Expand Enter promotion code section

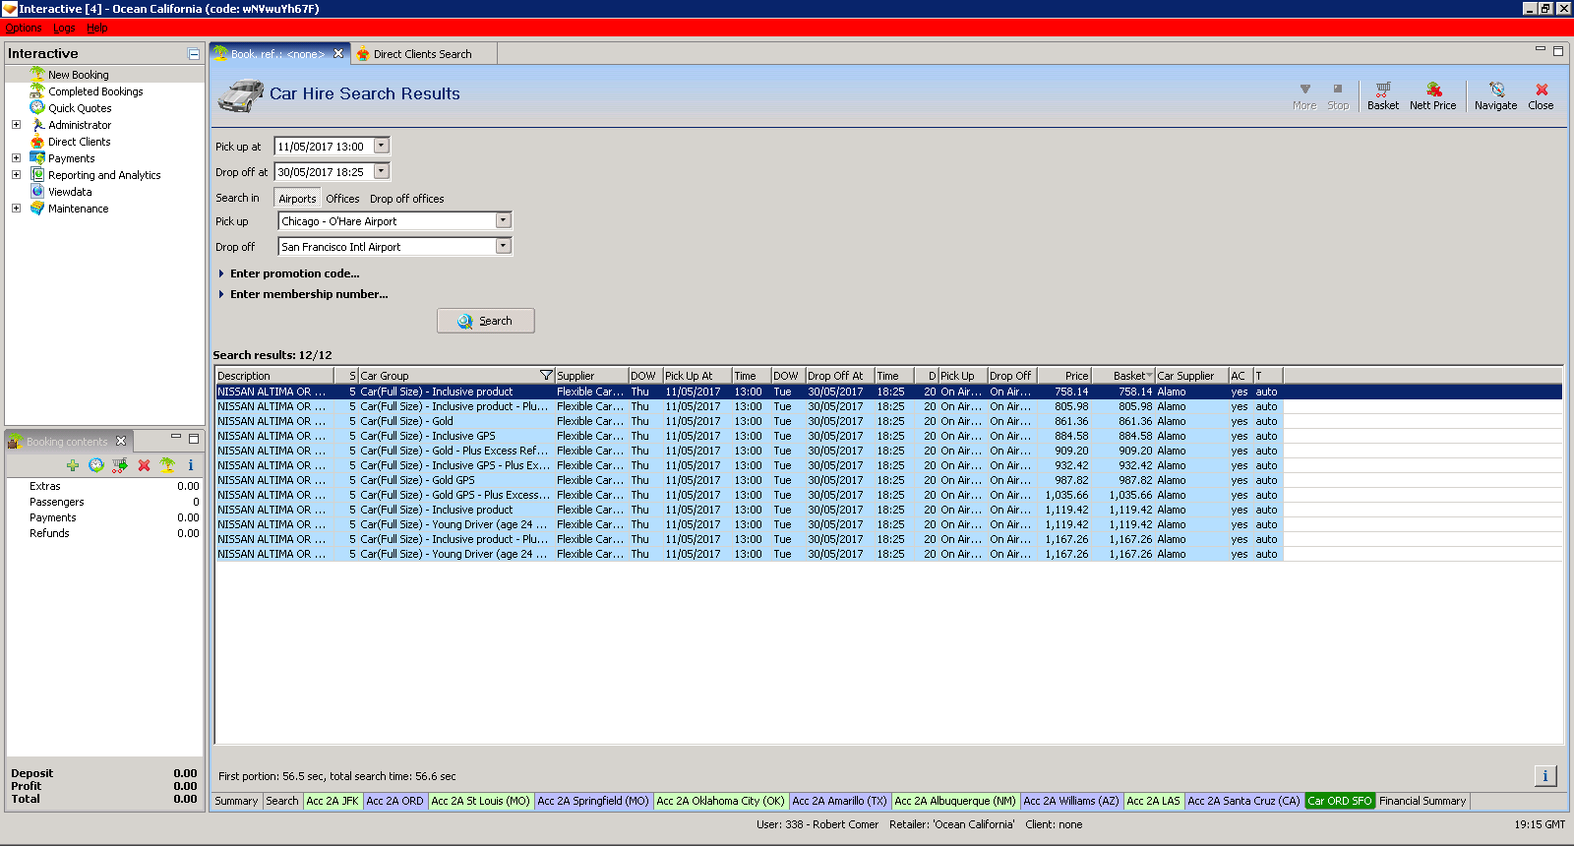294,273
